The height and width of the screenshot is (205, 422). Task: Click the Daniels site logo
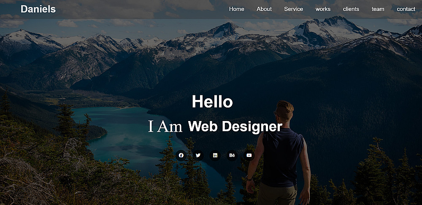[38, 9]
